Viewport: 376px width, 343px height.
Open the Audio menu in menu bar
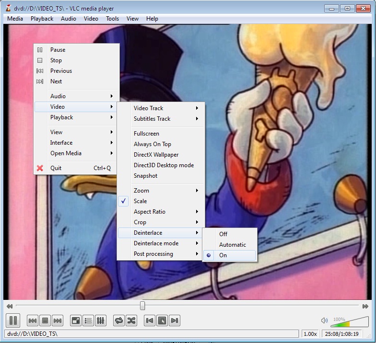pyautogui.click(x=69, y=19)
